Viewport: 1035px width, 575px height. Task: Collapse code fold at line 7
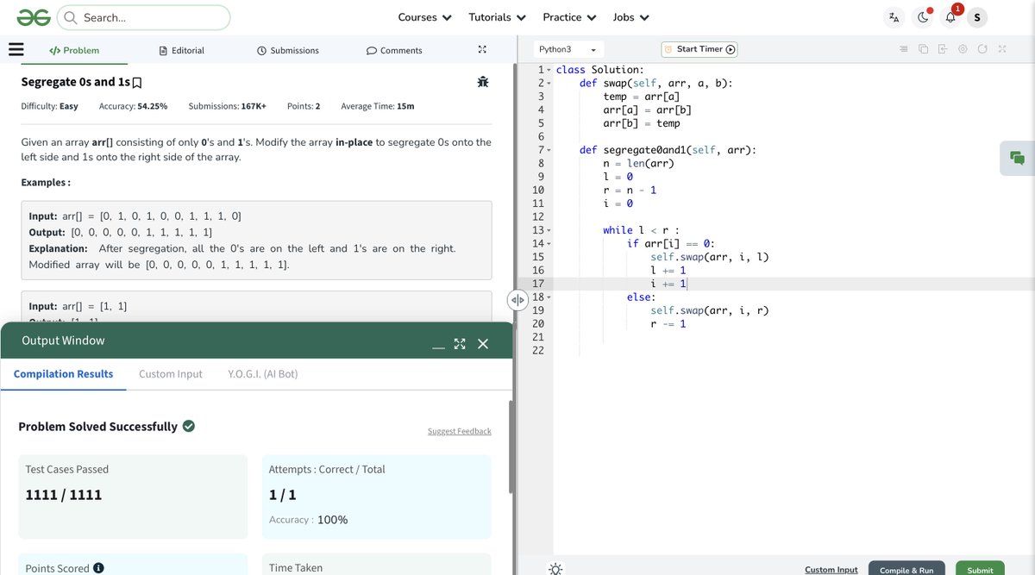coord(549,150)
